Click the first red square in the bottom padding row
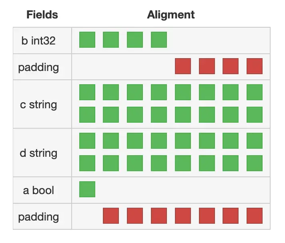285x243 pixels. (x=111, y=216)
